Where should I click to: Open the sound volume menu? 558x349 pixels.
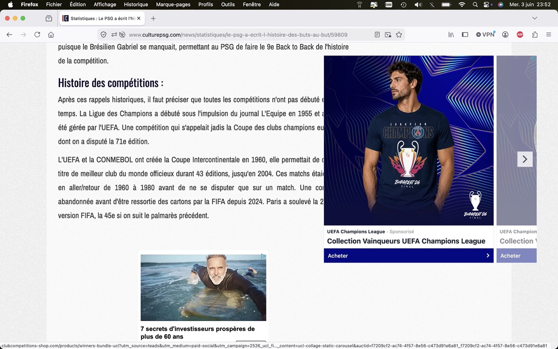point(418,5)
